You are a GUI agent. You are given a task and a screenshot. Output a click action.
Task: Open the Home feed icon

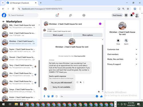(57, 15)
